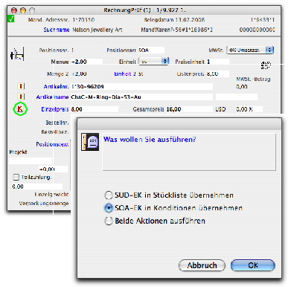This screenshot has height=292, width=297.
Task: Click the red K button beside Einzelpreis
Action: click(20, 109)
